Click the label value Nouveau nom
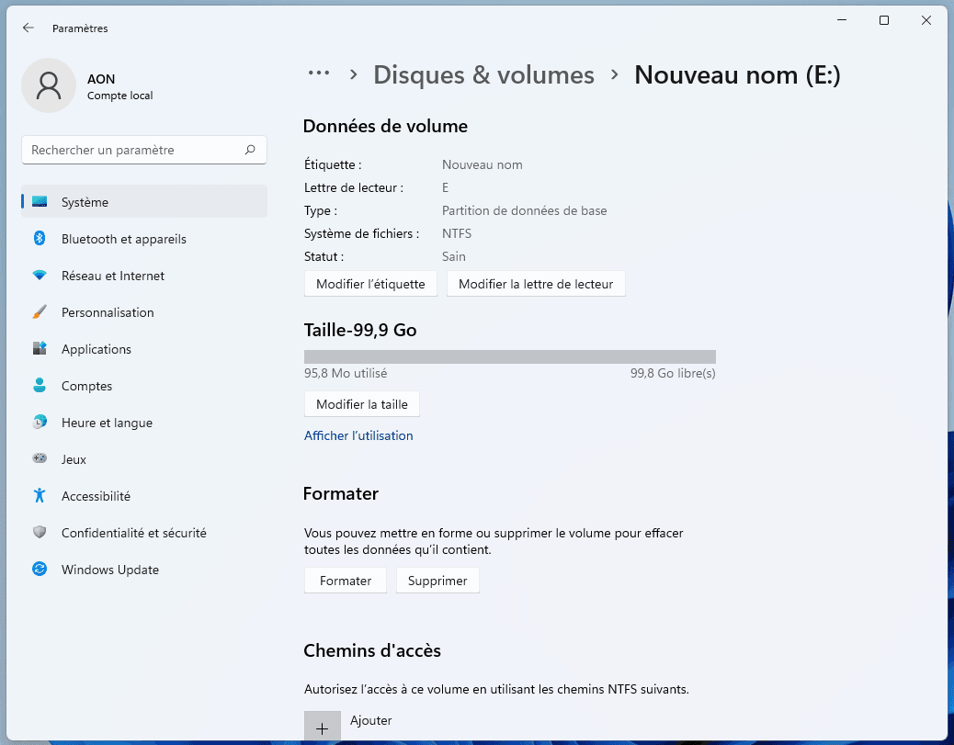Screen dimensions: 954x745 click(x=482, y=164)
